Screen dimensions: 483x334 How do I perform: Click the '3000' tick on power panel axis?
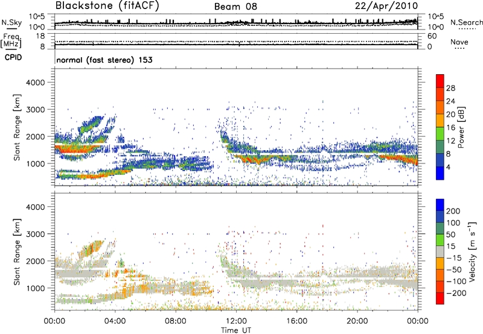pos(35,110)
